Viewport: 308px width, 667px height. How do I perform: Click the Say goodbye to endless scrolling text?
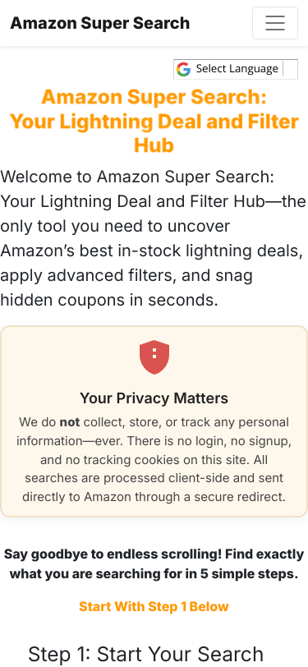tap(154, 564)
